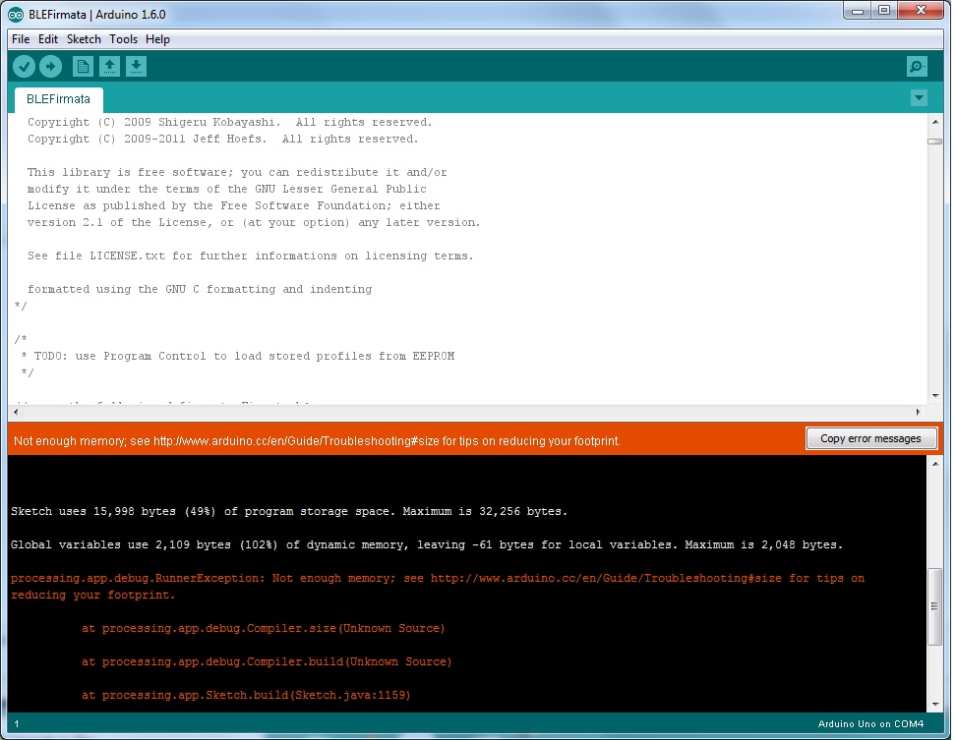Click the RunnerException error line in console
This screenshot has height=740, width=956.
coord(437,587)
